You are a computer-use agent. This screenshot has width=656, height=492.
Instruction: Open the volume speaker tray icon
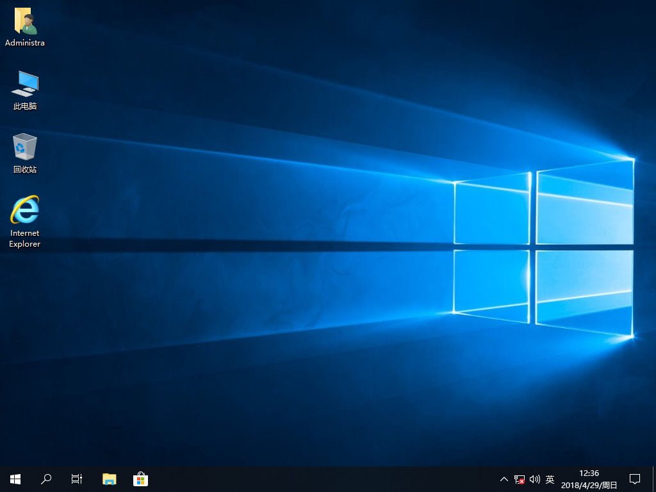(535, 479)
